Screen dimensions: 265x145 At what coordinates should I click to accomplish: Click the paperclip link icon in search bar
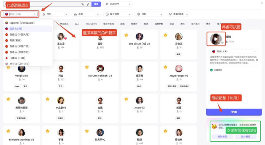click(x=82, y=4)
